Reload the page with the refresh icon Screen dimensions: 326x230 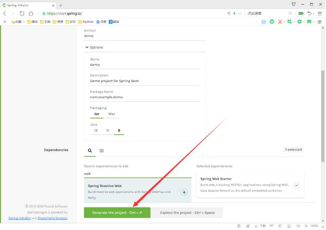click(x=22, y=14)
